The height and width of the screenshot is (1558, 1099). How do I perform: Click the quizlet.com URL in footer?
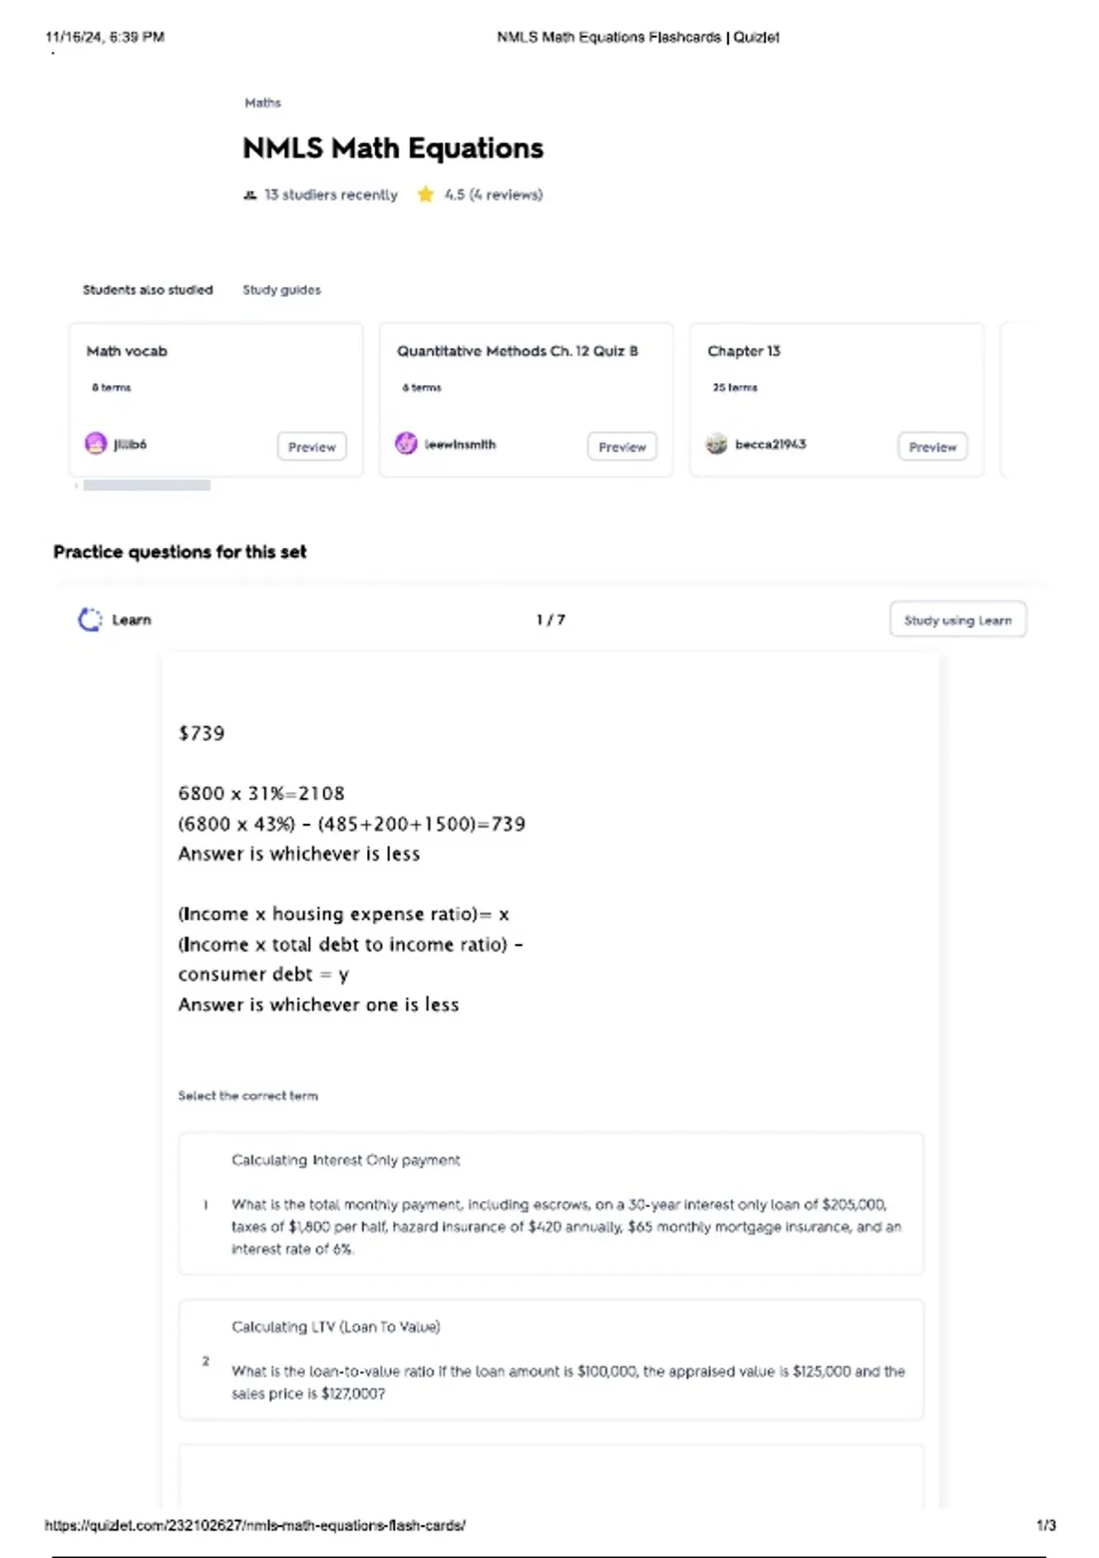[x=255, y=1526]
